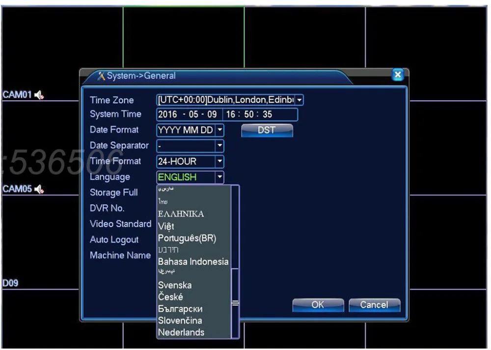The width and height of the screenshot is (491, 350).
Task: Select the seconds 35 in System Time
Action: [267, 114]
